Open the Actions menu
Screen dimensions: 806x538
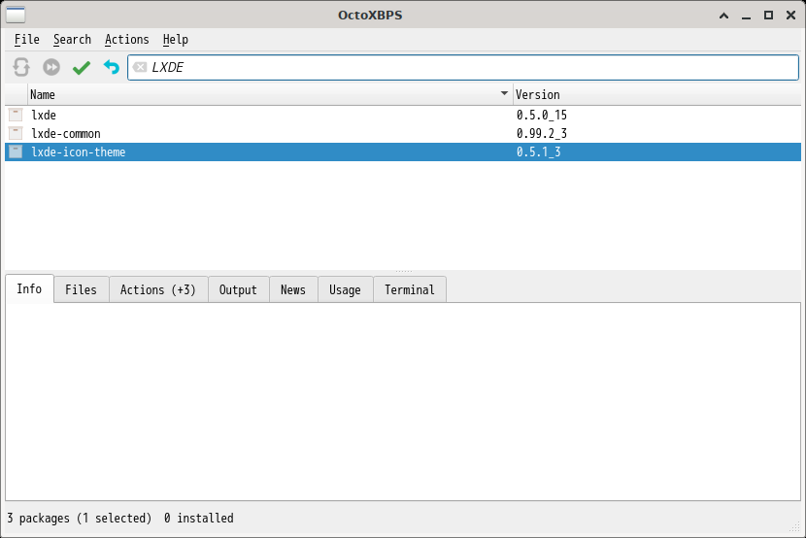coord(127,40)
